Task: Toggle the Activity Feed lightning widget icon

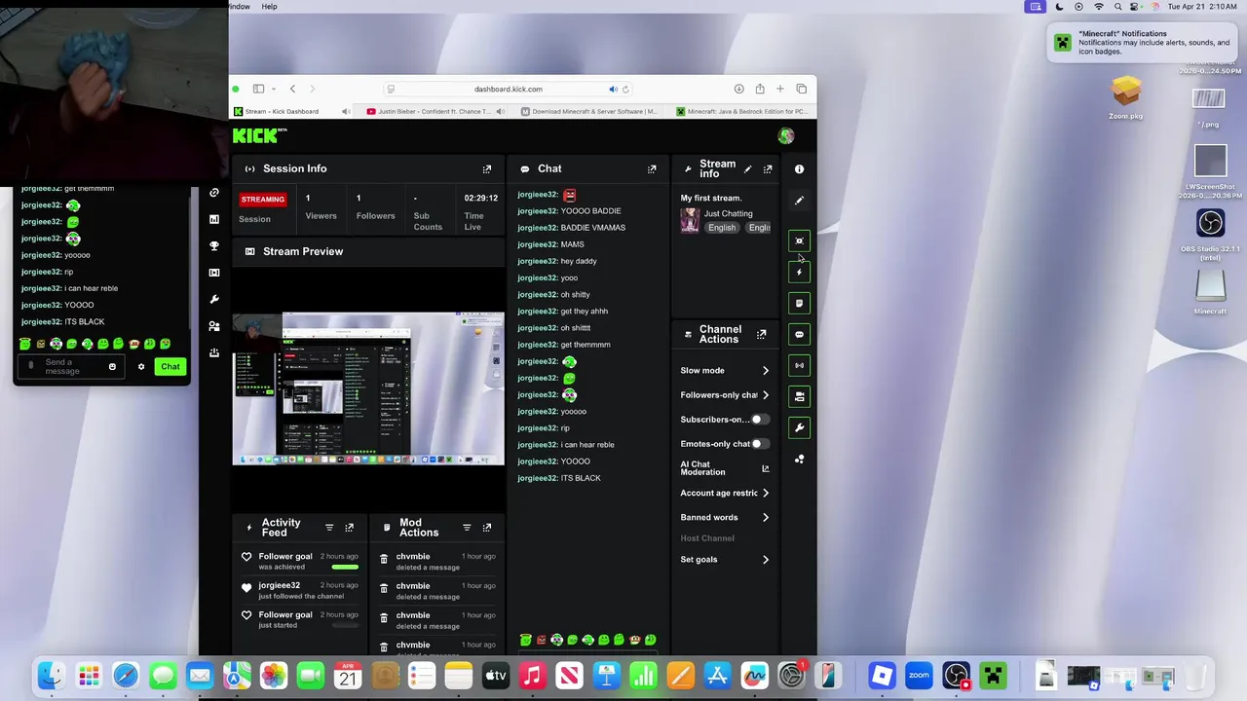Action: [x=799, y=273]
